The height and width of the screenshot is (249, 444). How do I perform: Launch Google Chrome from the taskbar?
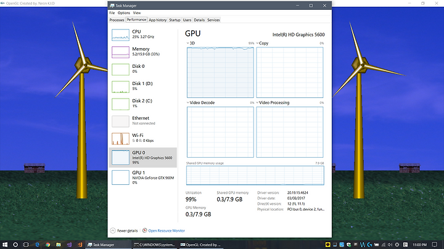48,245
